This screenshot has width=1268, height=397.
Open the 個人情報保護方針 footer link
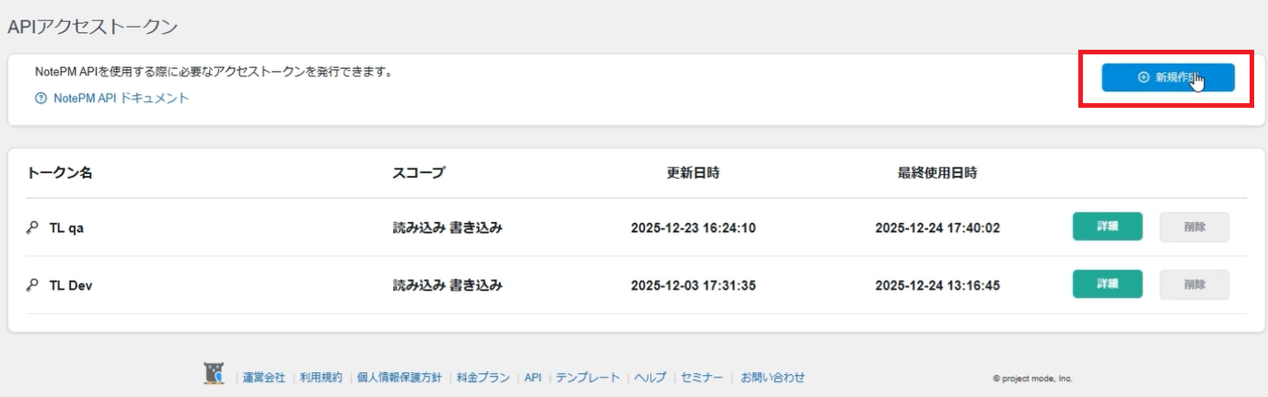coord(400,378)
